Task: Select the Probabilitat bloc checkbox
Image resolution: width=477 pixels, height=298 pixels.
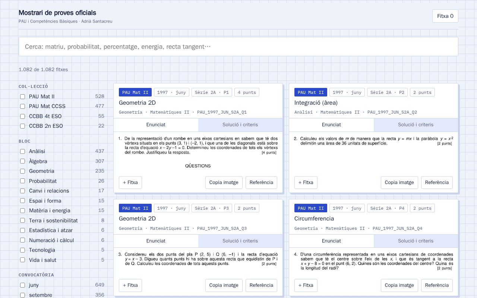Action: tap(22, 181)
